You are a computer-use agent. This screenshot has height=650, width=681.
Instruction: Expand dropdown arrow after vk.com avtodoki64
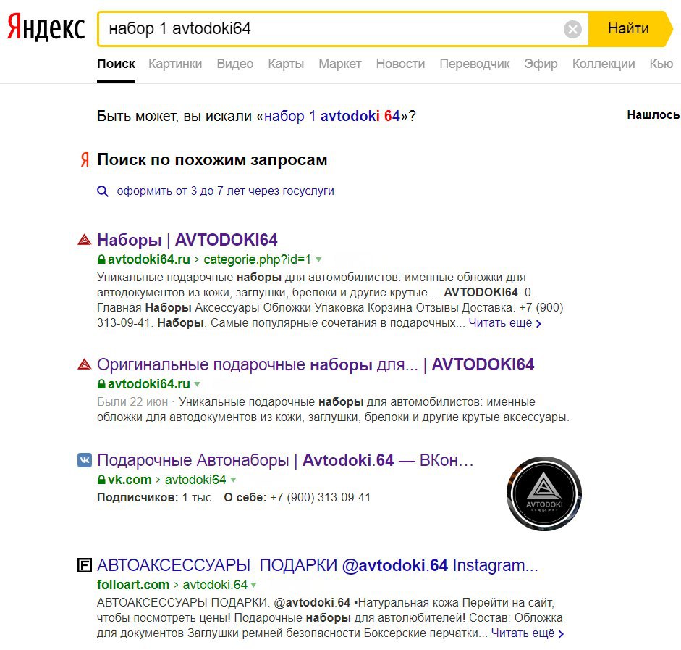point(233,480)
